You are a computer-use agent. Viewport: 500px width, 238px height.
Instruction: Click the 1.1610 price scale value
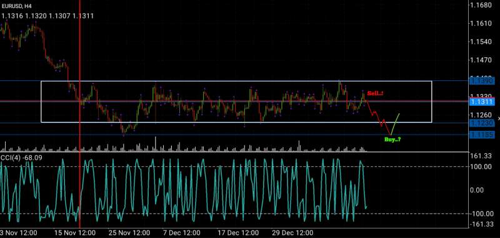click(481, 24)
